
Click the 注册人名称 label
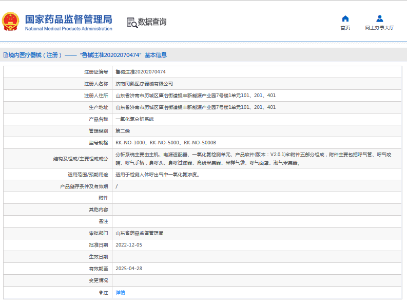click(96, 84)
